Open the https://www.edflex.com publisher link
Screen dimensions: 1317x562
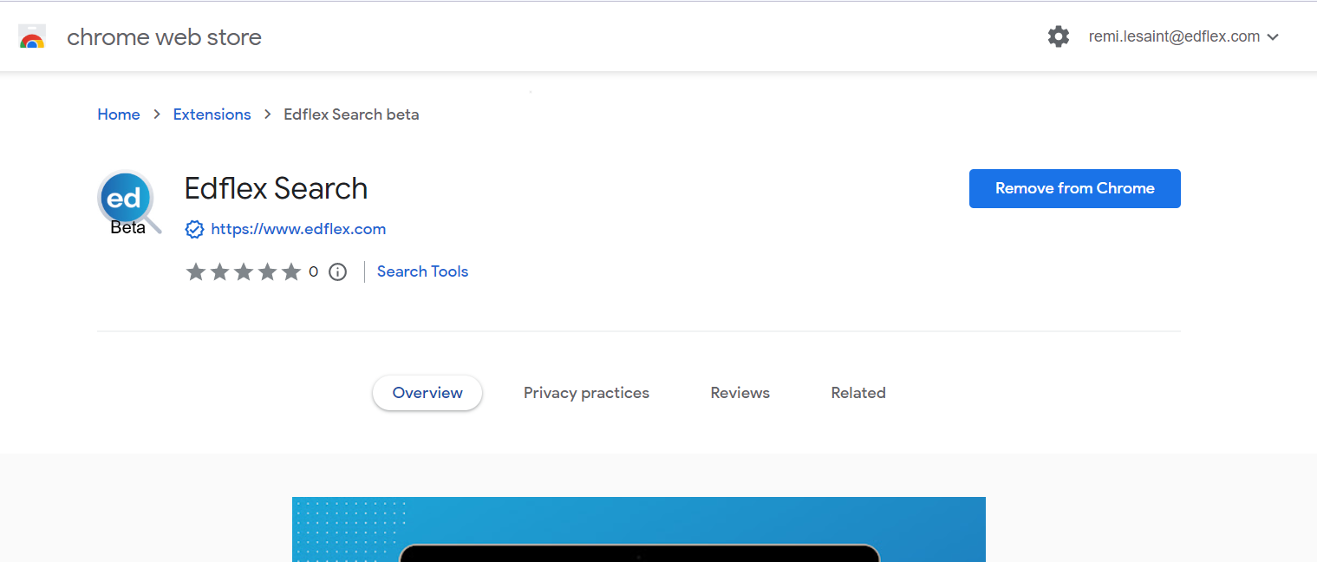click(x=298, y=229)
